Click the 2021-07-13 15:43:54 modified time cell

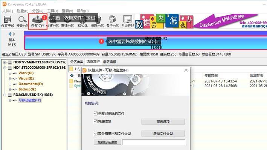[x=221, y=81]
